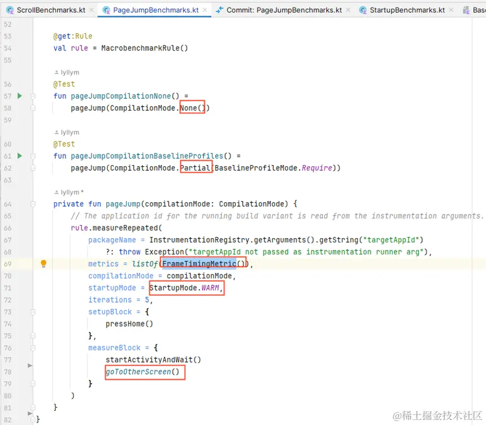Collapse pageJumpCompilationNone function fold marker on line 57
Screen dimensions: 486x425
pos(33,96)
